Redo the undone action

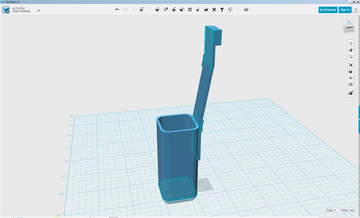click(125, 10)
